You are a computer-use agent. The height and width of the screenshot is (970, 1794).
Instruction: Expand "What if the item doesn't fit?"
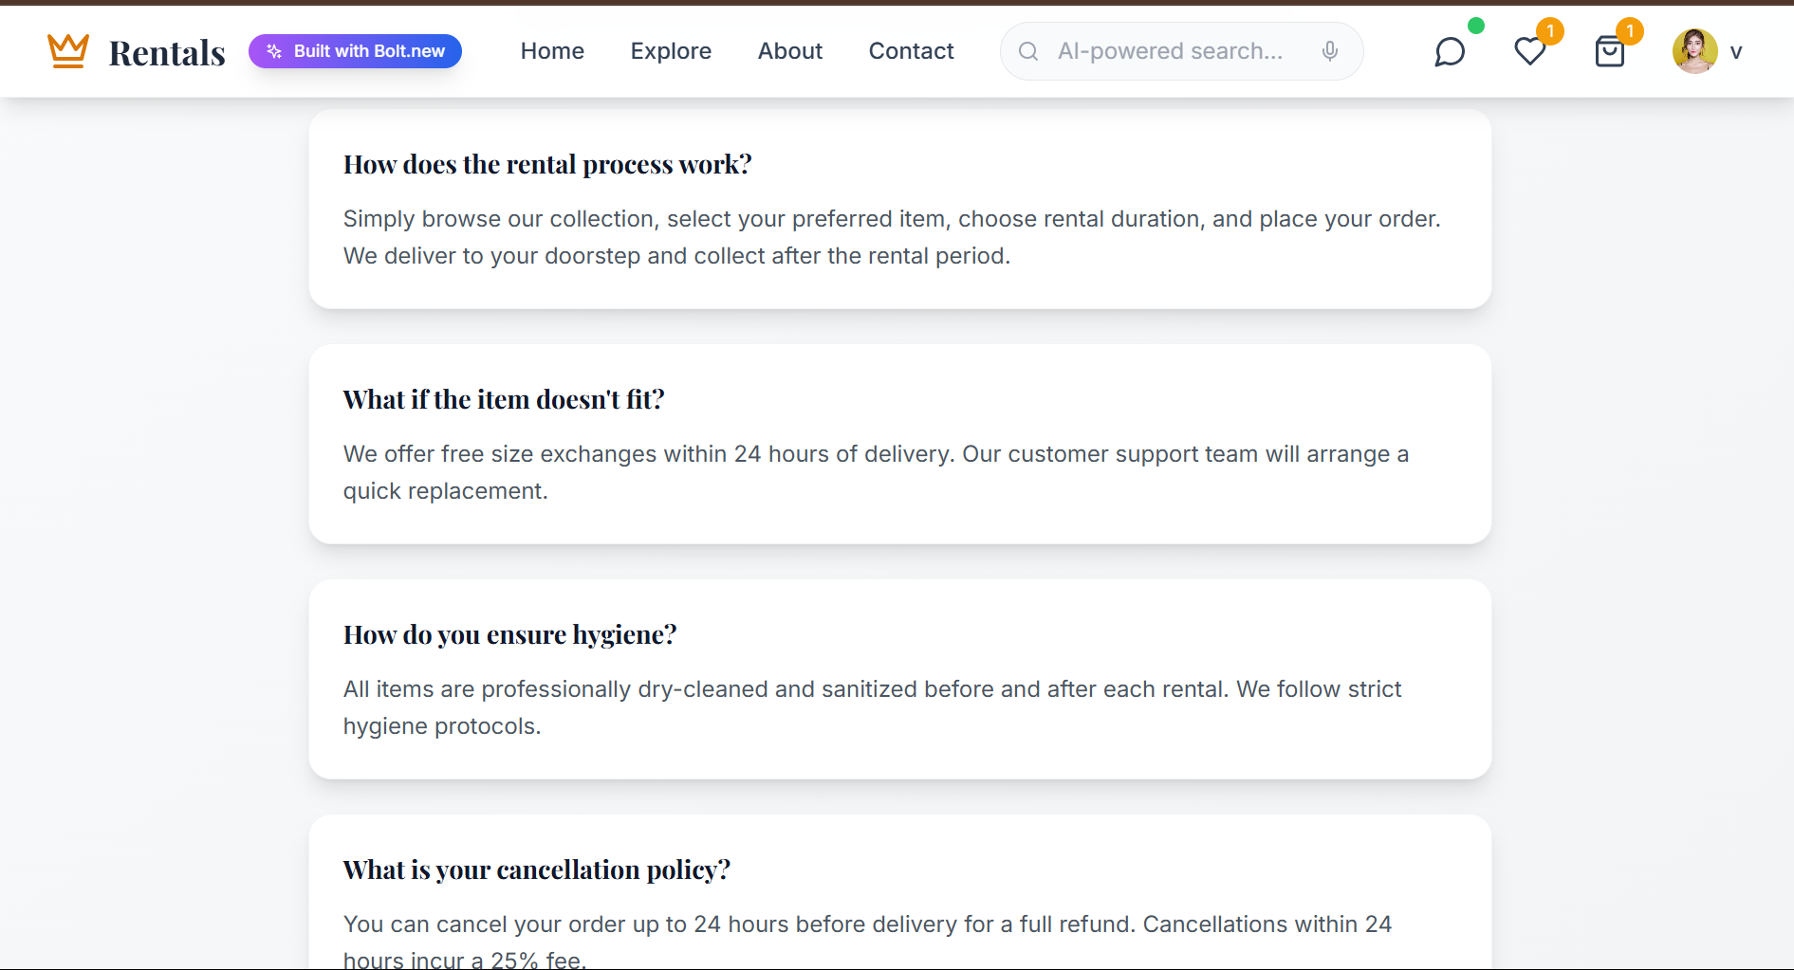pos(504,400)
